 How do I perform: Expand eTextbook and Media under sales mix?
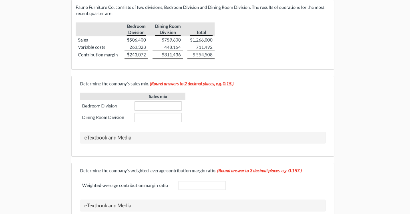pos(203,137)
